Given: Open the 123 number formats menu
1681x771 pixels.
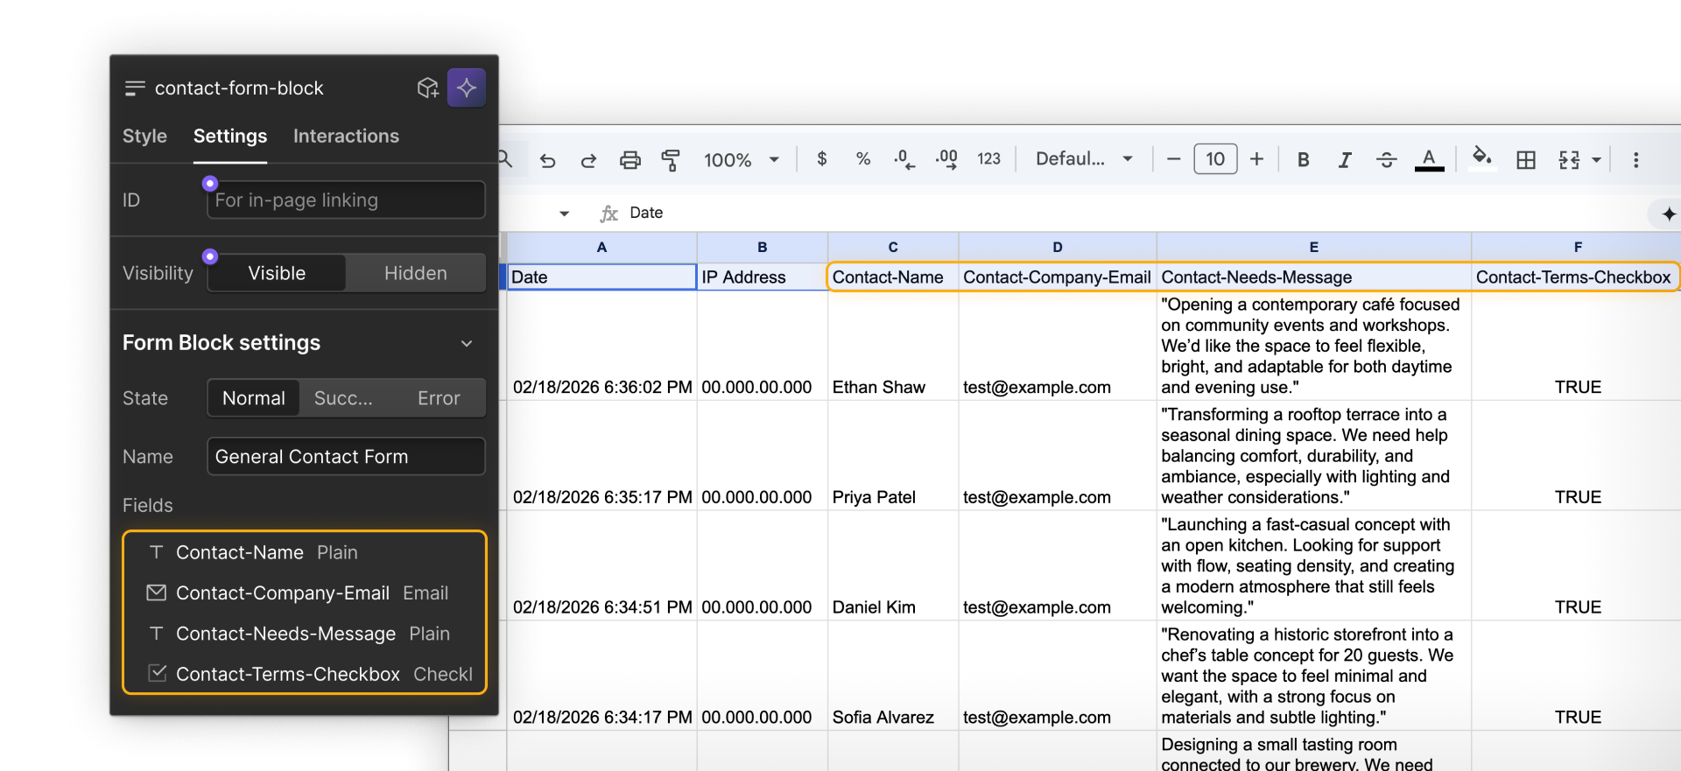Looking at the screenshot, I should click(988, 159).
